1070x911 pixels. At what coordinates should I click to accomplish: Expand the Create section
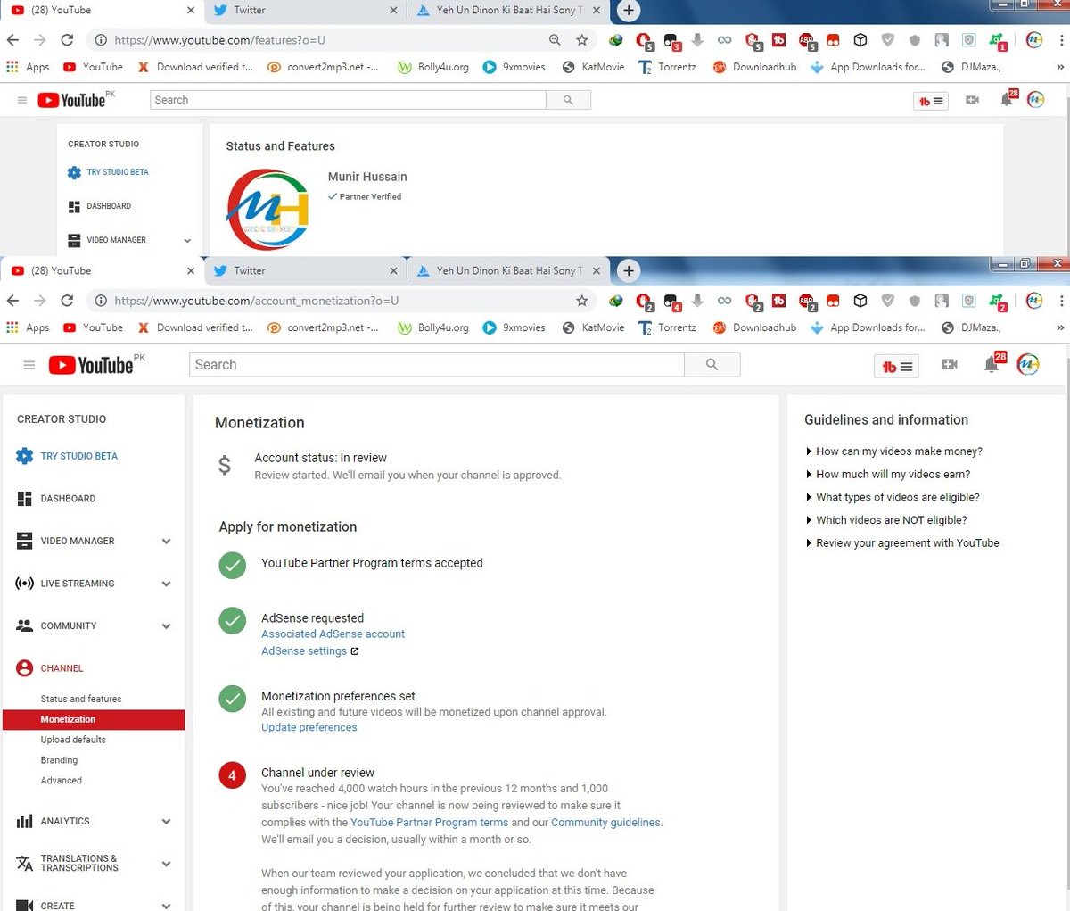coord(166,906)
